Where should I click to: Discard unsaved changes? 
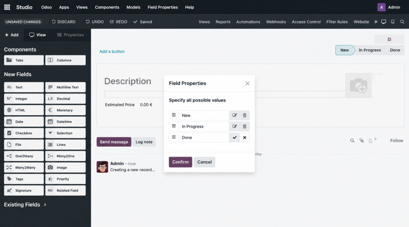point(64,22)
